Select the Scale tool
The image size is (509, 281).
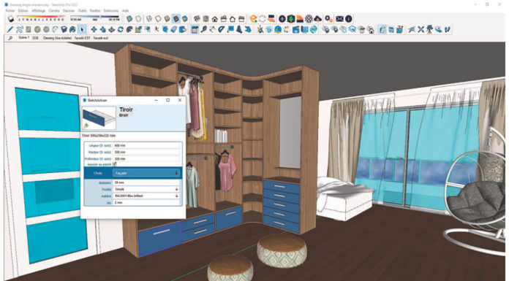[138, 29]
